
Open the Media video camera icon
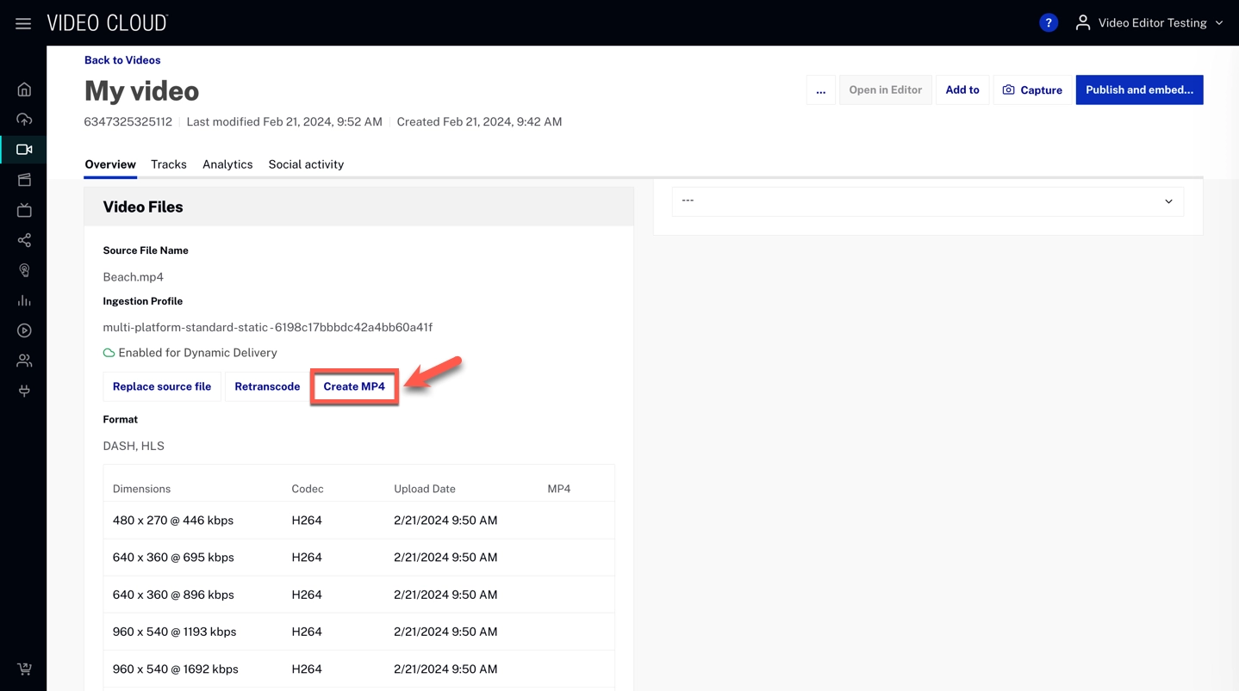[24, 150]
